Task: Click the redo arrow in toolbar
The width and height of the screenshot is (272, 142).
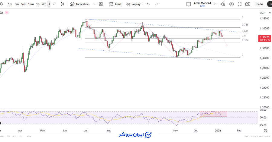Action: pyautogui.click(x=157, y=4)
